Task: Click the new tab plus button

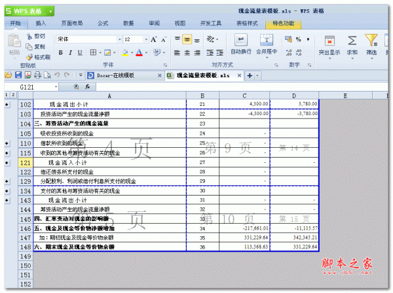Action: (250, 76)
